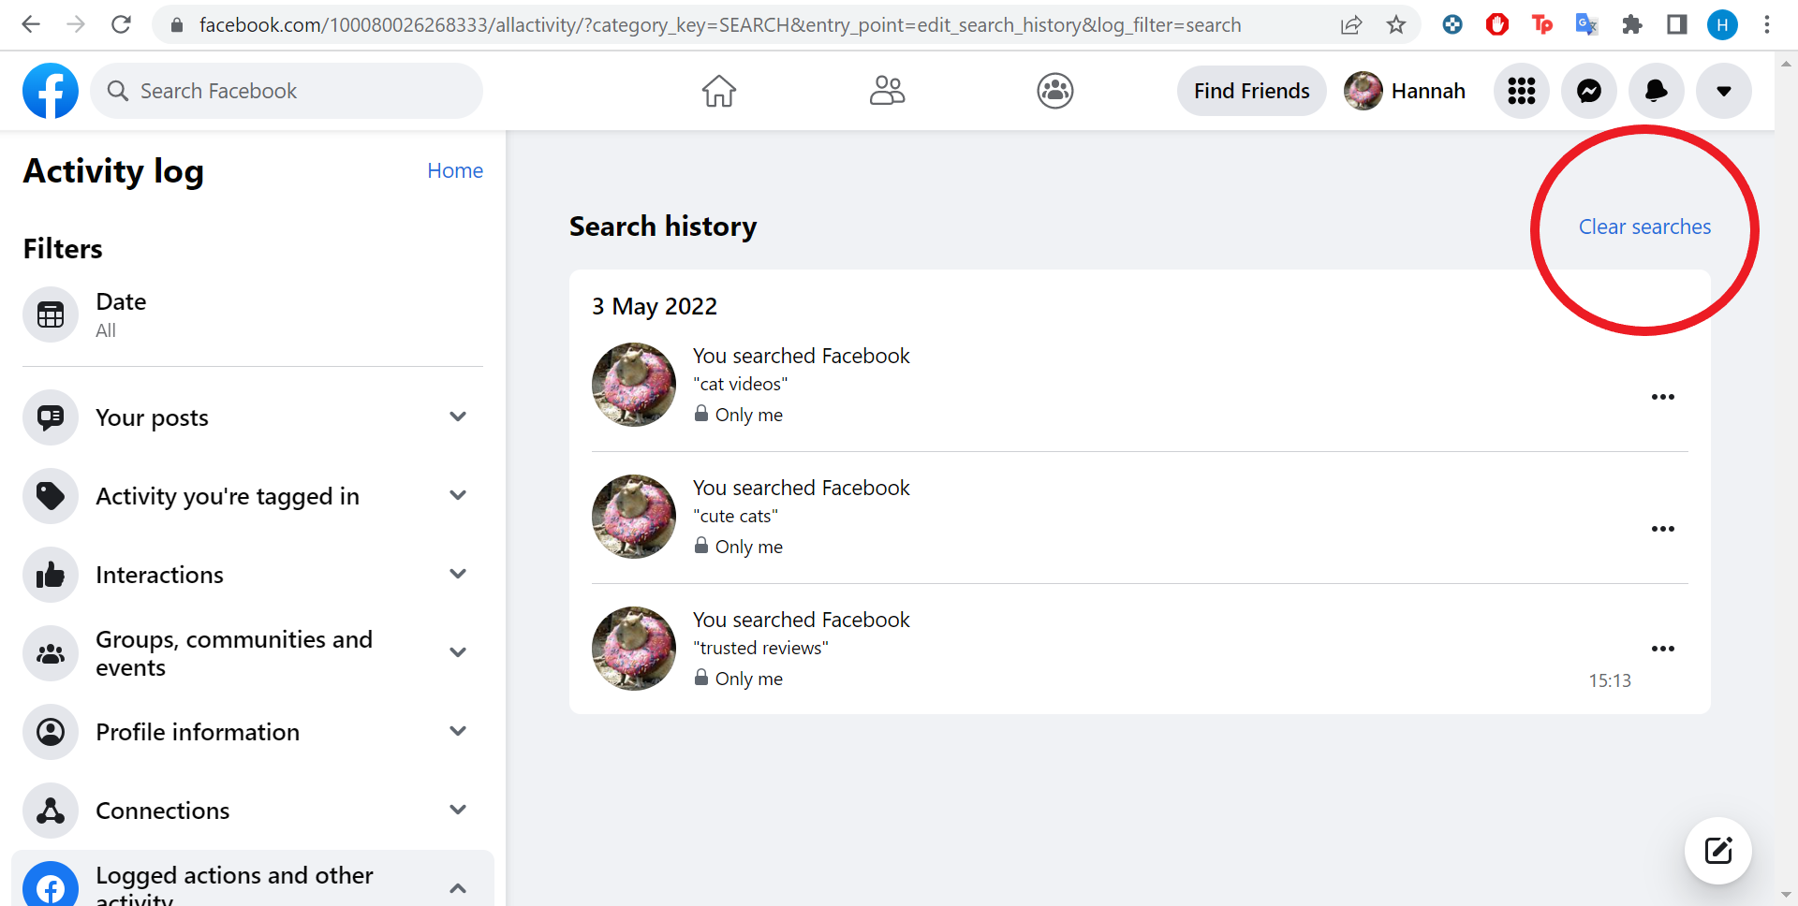Go back with browser back arrow
Image resolution: width=1798 pixels, height=906 pixels.
(x=31, y=24)
